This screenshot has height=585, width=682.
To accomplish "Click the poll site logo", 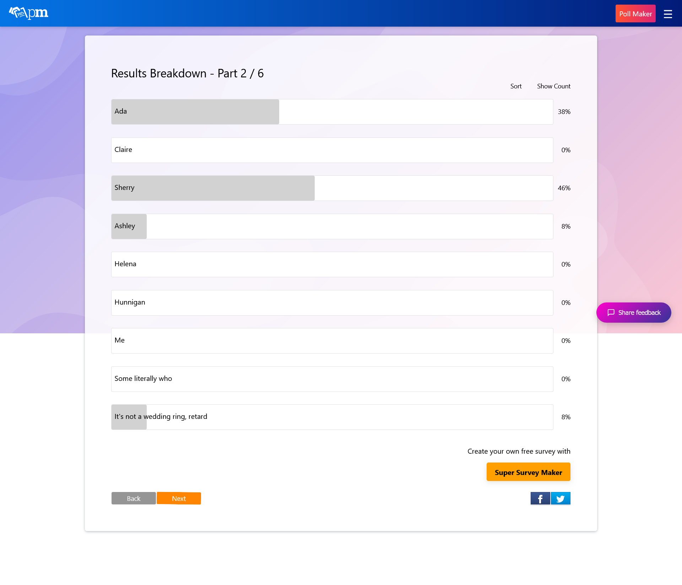I will click(28, 13).
